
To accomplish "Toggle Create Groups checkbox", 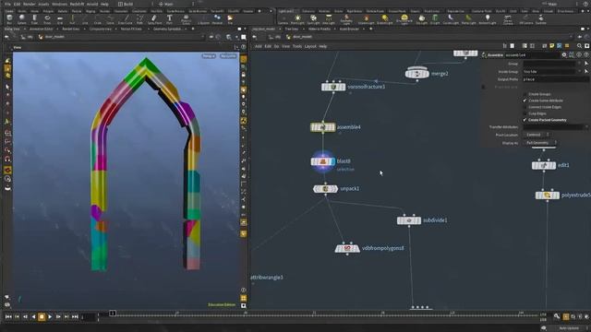I will [x=525, y=94].
